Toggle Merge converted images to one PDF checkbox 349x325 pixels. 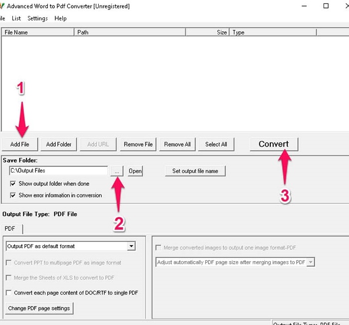(159, 248)
